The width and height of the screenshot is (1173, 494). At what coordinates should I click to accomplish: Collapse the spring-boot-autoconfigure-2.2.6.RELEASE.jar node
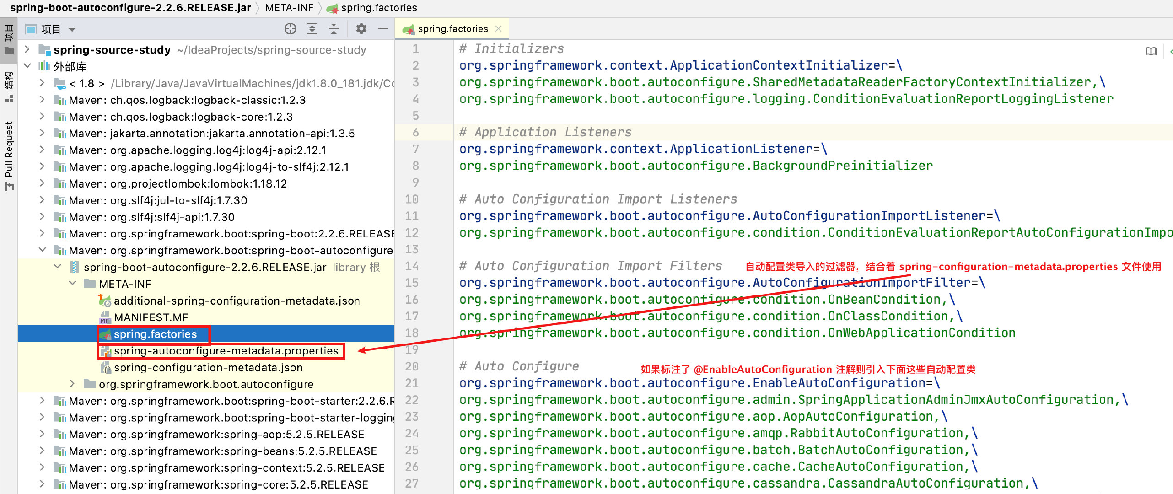(x=58, y=267)
